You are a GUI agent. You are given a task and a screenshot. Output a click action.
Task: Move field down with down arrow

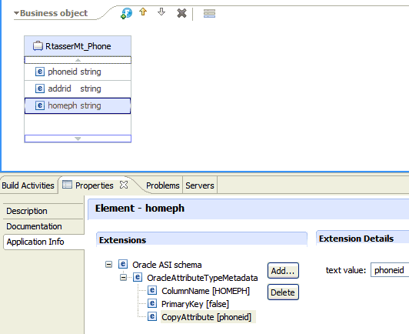[161, 12]
